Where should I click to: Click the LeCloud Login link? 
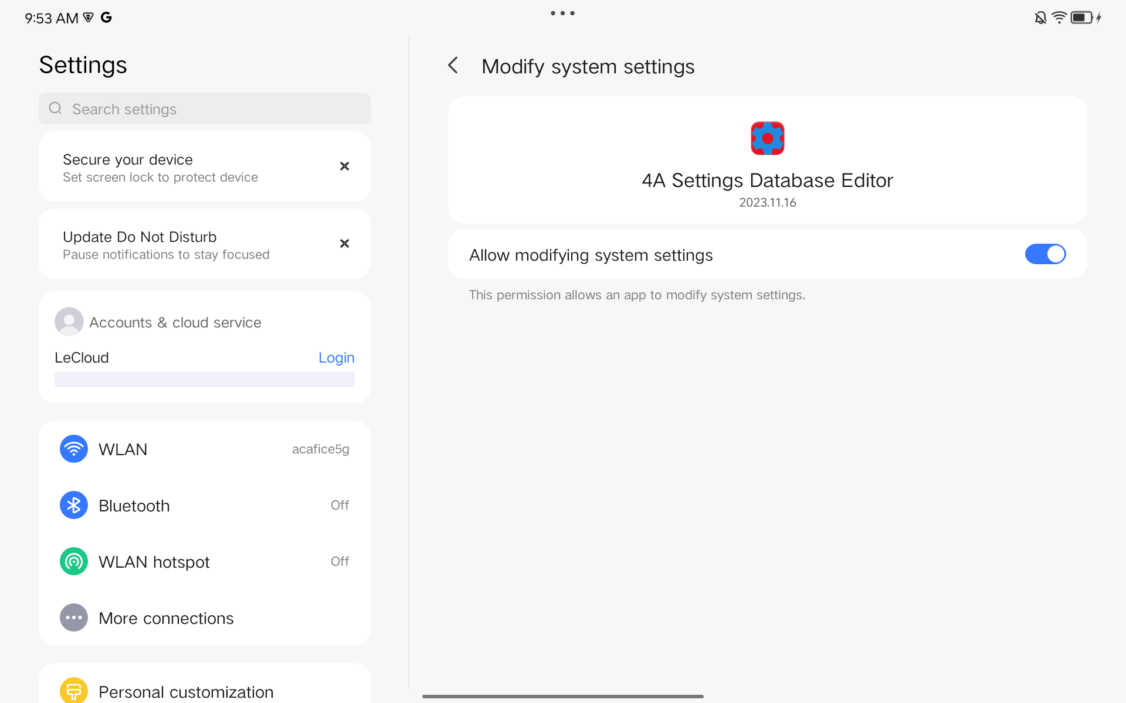click(x=336, y=357)
